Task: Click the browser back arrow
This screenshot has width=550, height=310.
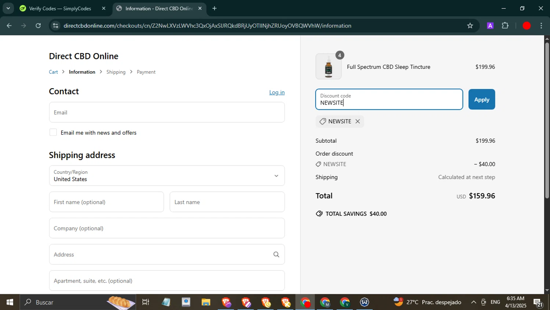Action: (9, 26)
